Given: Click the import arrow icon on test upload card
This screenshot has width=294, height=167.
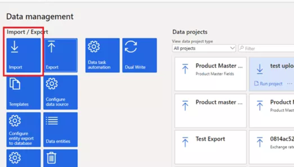Looking at the screenshot, I should pos(260,69).
